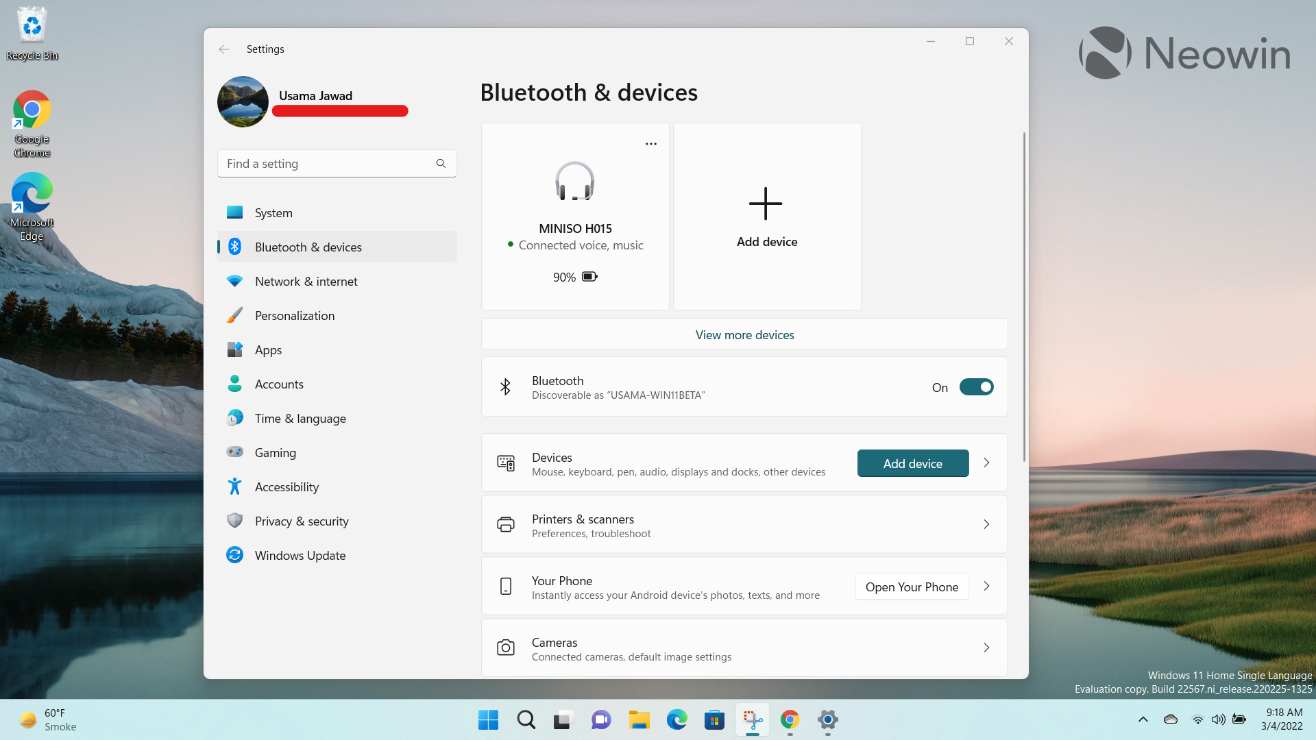Click the Windows Update sync icon
This screenshot has width=1316, height=740.
234,555
